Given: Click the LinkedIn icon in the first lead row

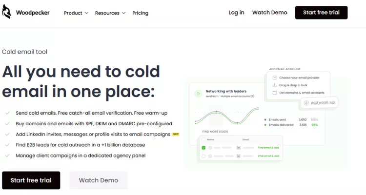Looking at the screenshot, I should (239, 147).
